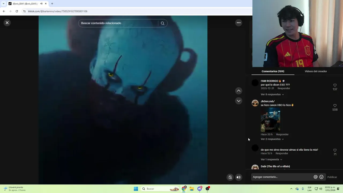Reload the TikTok page
Screen dimensions: 343x193
(x=17, y=11)
